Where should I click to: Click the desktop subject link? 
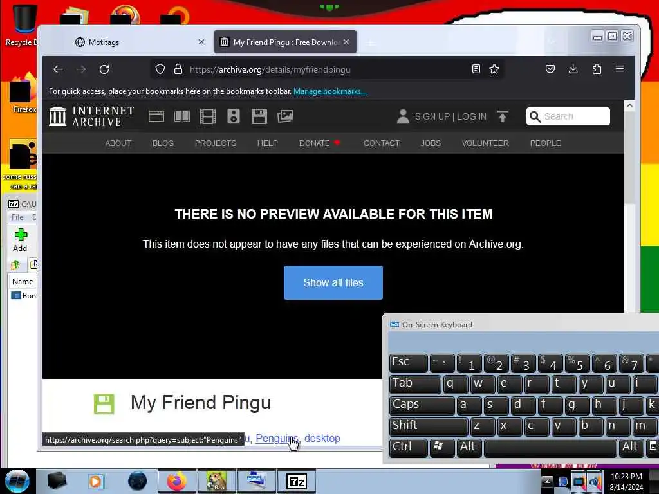click(322, 438)
